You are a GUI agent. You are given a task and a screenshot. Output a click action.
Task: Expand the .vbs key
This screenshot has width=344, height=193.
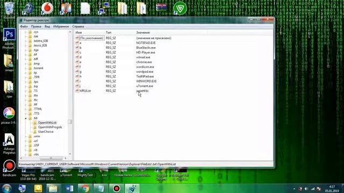pos(26,154)
